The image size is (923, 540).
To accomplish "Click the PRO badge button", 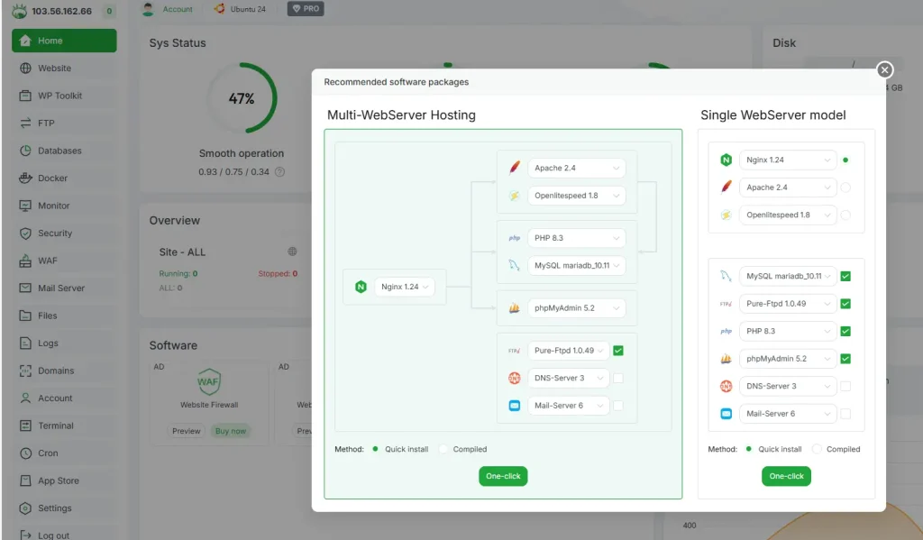I will point(306,9).
